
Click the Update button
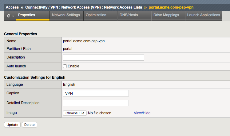click(12, 125)
